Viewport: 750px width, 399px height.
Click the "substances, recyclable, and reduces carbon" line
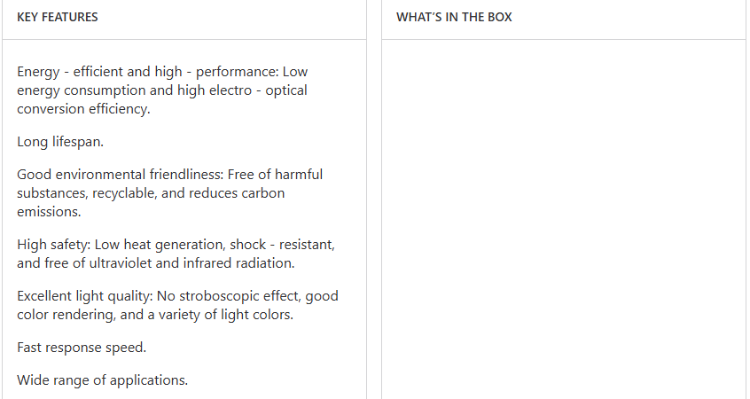pyautogui.click(x=151, y=193)
